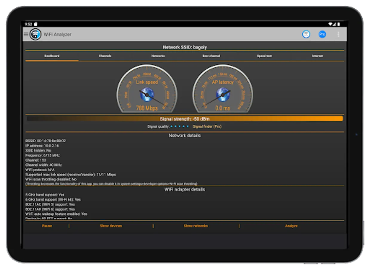Screen dimensions: 369x269
Task: Tap the AP latency gauge globe
Action: (x=223, y=94)
